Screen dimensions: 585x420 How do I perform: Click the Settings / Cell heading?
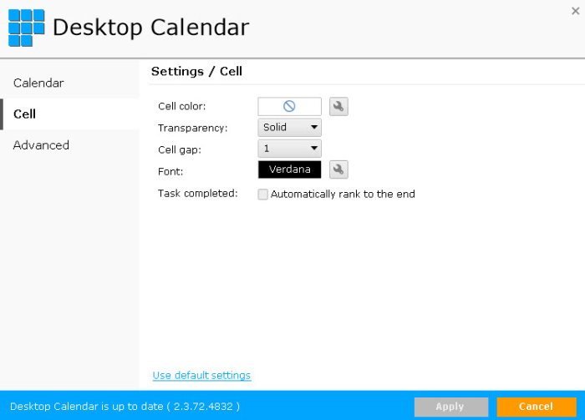(196, 71)
